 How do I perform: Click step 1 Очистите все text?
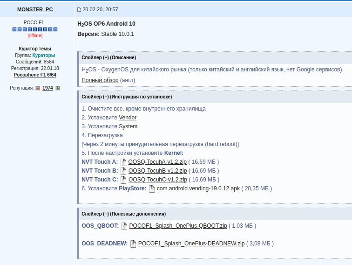pos(144,109)
